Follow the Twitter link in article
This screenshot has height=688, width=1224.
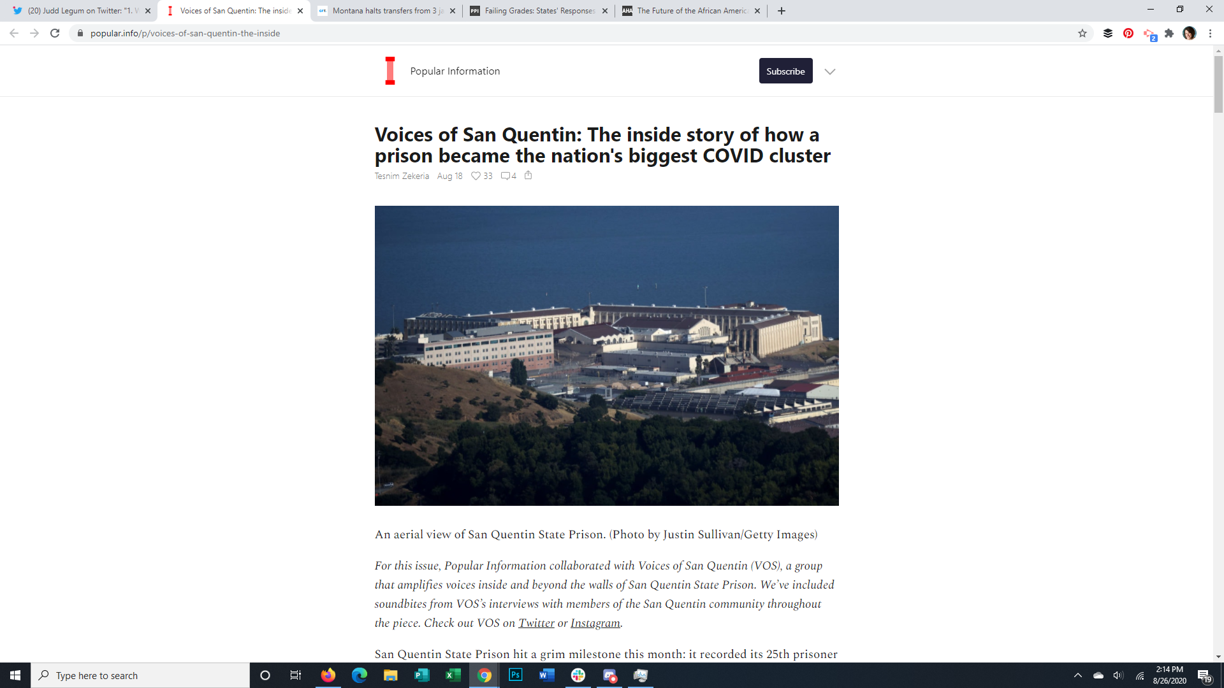pyautogui.click(x=536, y=623)
